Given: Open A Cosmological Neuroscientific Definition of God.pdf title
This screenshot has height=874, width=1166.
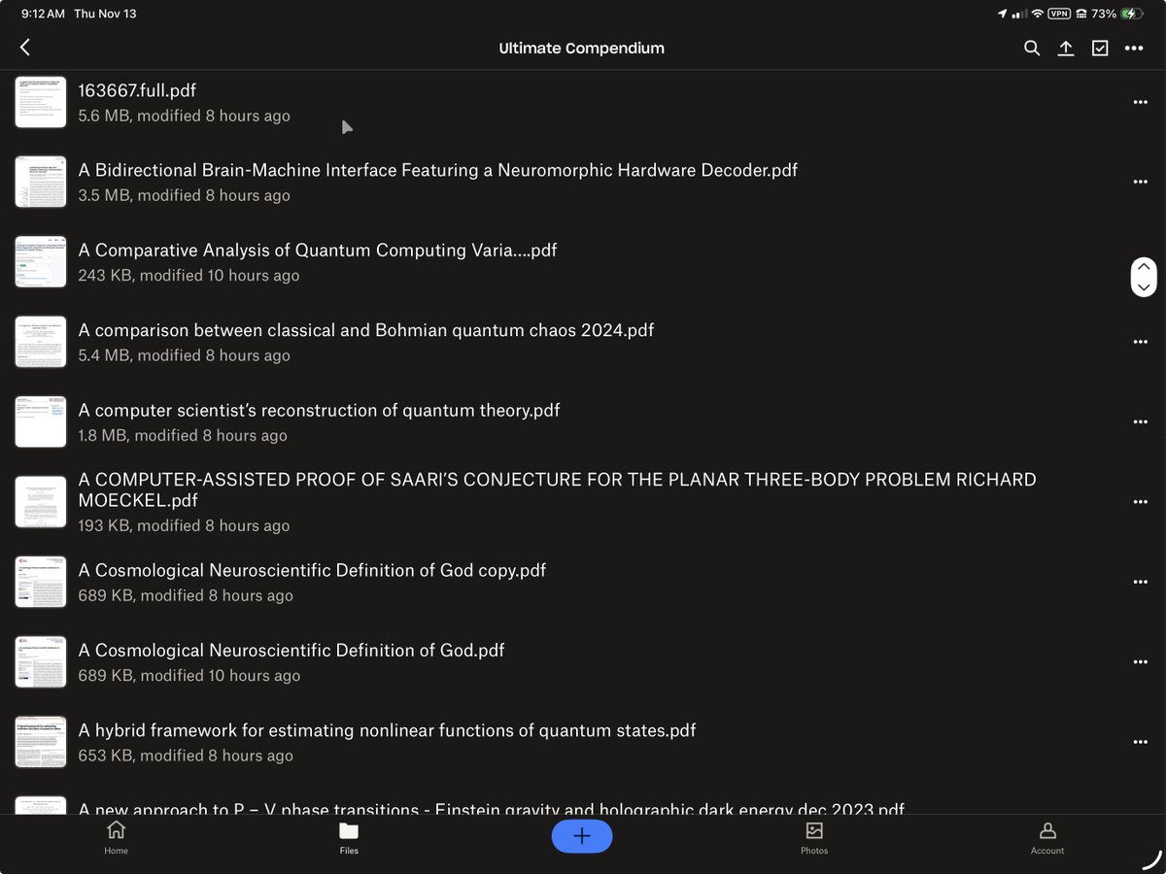Looking at the screenshot, I should click(x=291, y=650).
